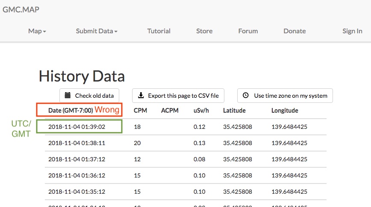Expand the Submit Data dropdown
The image size is (371, 207).
point(97,31)
